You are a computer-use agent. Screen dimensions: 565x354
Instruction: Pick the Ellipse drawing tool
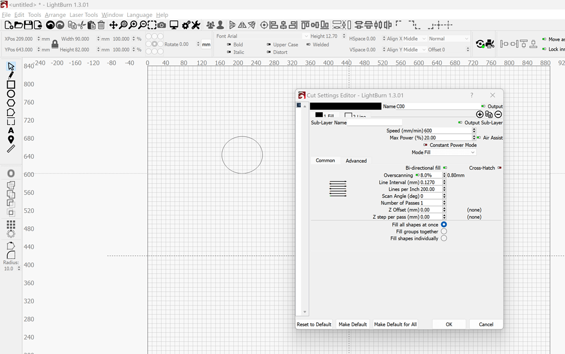click(x=11, y=94)
